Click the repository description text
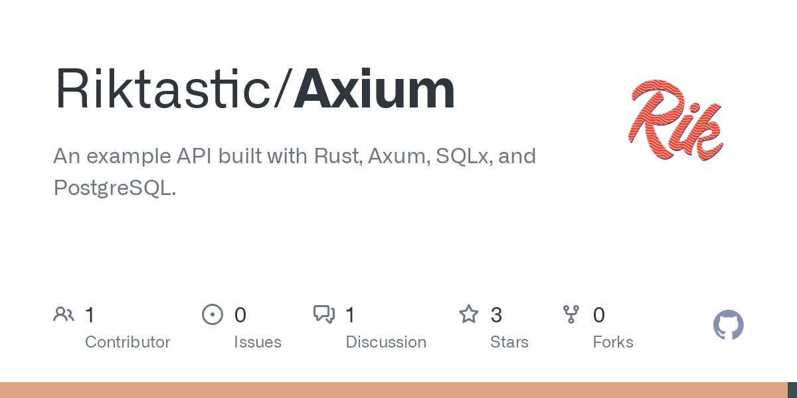This screenshot has width=797, height=398. tap(294, 172)
